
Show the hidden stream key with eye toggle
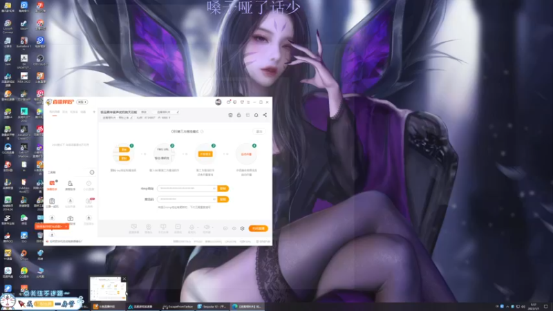(x=214, y=200)
